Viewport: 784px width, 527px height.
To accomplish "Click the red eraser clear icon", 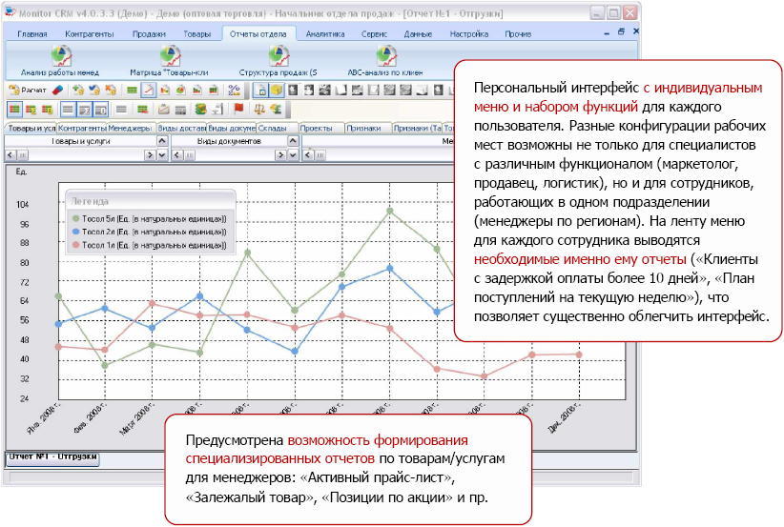I will pos(57,90).
